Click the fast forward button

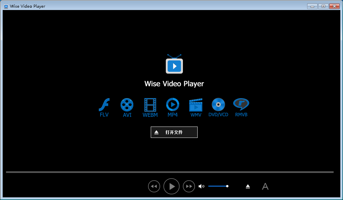tap(189, 186)
